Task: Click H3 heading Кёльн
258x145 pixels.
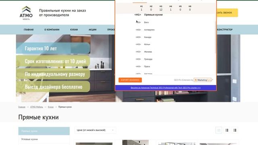Action: 147,44
